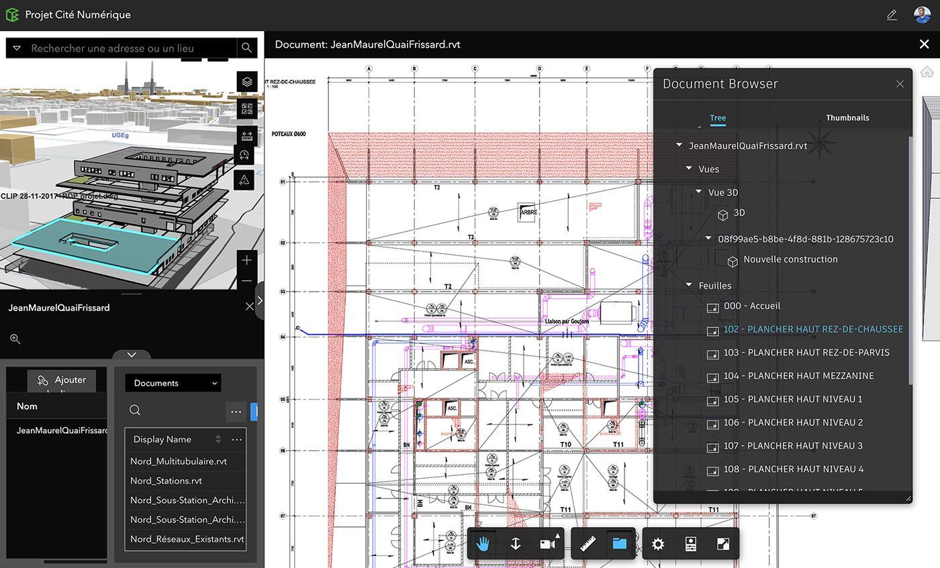This screenshot has width=940, height=568.
Task: Select the Pan hand tool
Action: [483, 544]
